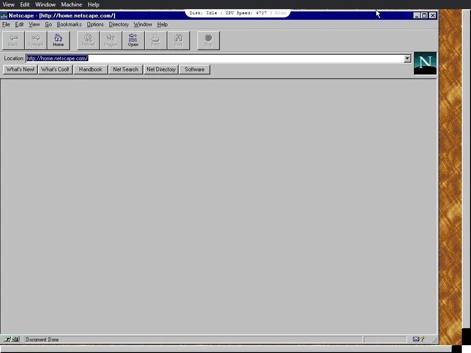Open the emulator top-bar Edit menu

(x=25, y=5)
